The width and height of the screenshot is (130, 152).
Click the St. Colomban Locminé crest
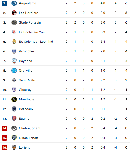14,42
